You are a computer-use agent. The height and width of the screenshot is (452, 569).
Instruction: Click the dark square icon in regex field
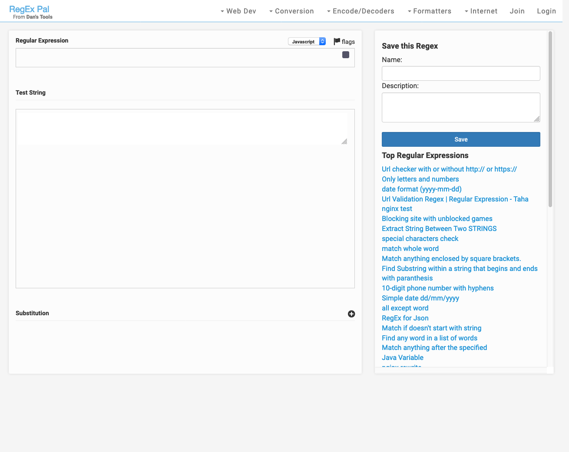tap(346, 55)
